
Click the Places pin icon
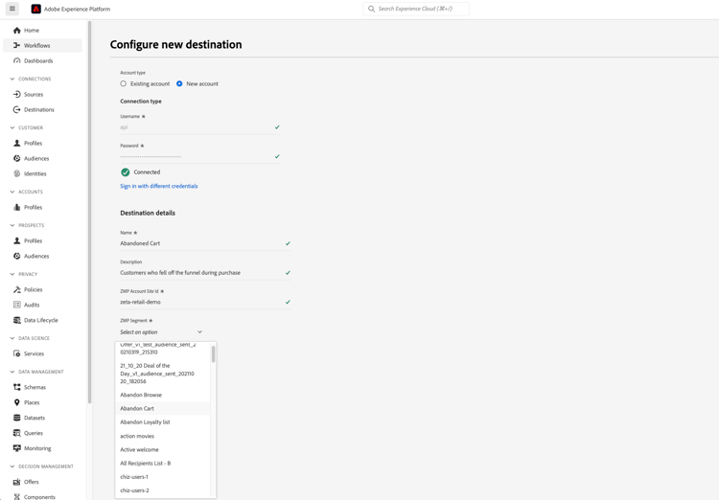pos(17,402)
